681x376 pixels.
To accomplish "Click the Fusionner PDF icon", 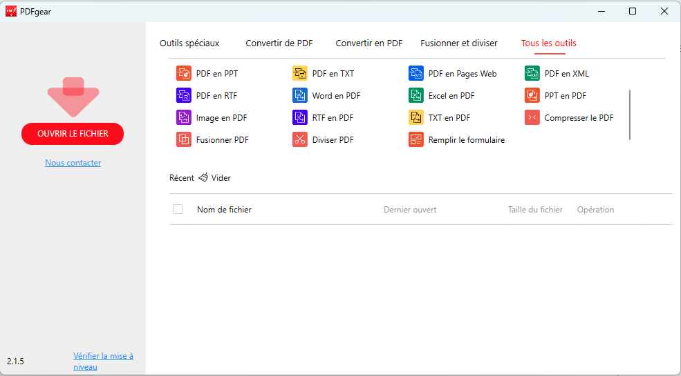I will (x=184, y=139).
